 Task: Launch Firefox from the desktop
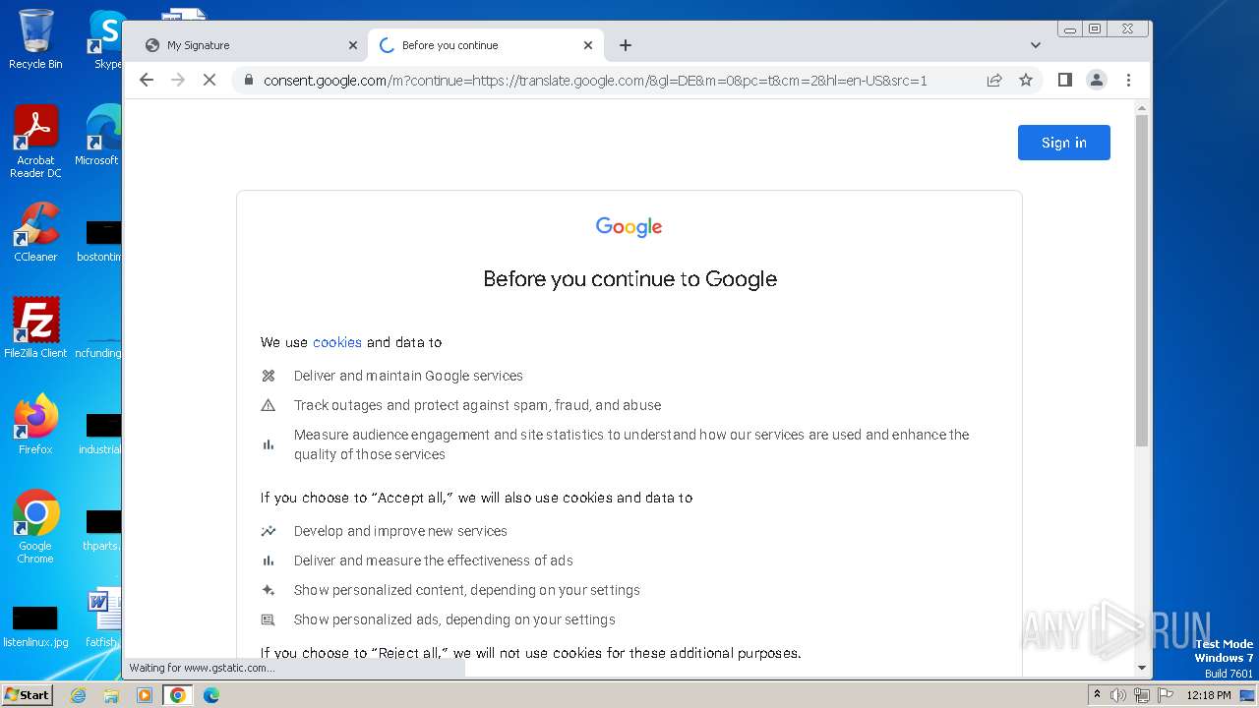pyautogui.click(x=35, y=425)
